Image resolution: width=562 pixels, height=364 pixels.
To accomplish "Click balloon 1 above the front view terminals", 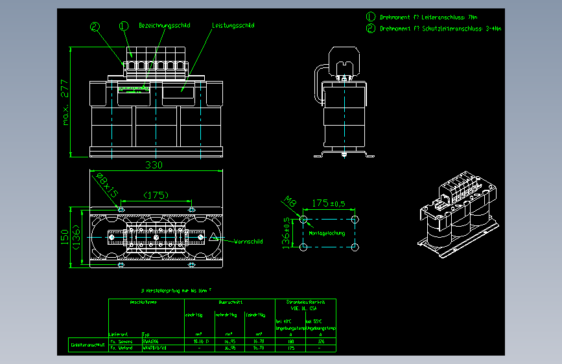I will [x=124, y=26].
